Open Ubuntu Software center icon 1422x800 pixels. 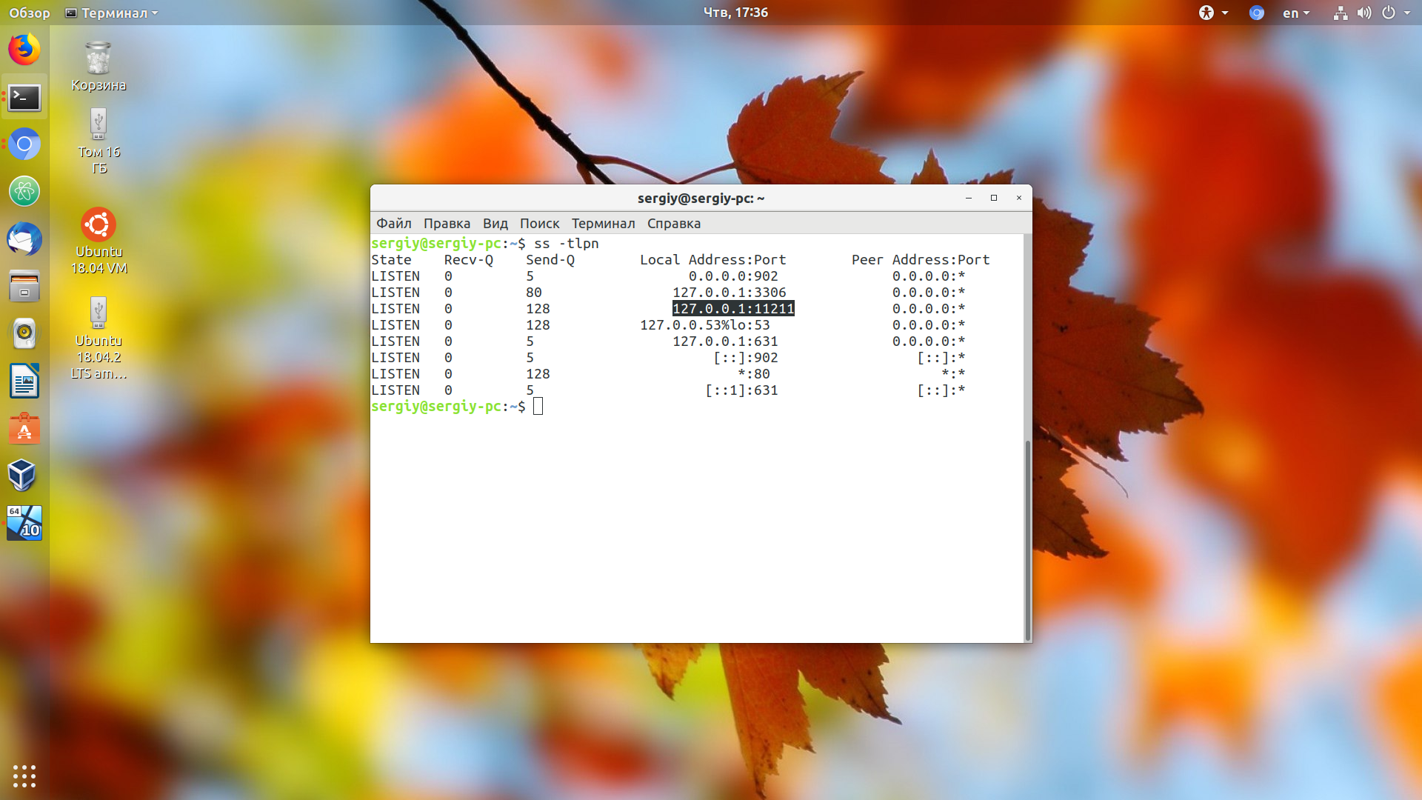coord(24,429)
